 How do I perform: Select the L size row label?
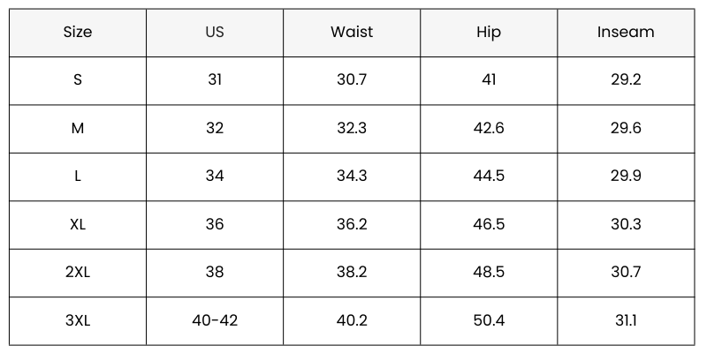point(78,176)
